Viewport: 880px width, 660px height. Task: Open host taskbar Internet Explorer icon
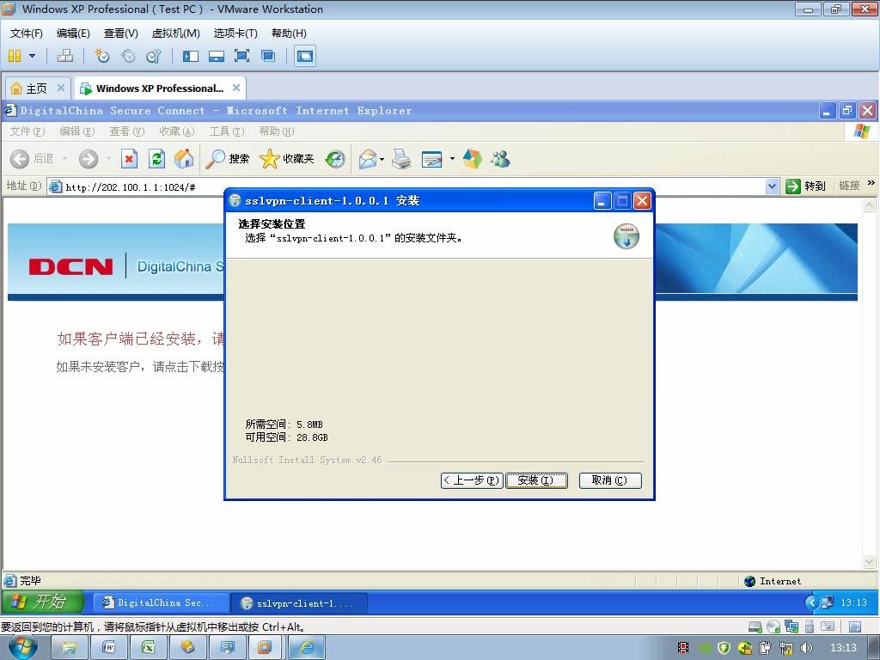tap(307, 647)
